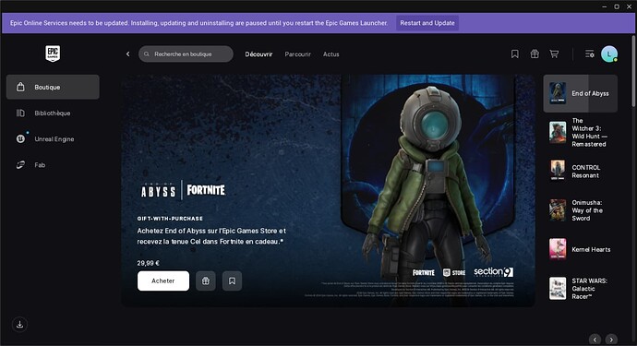Switch to the Découvrir tab
The image size is (637, 346).
[x=258, y=54]
